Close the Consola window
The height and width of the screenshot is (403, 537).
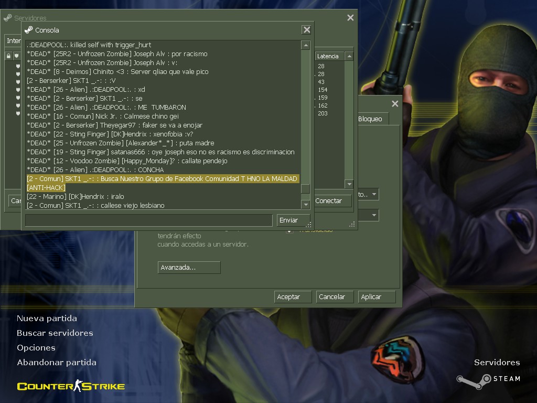306,30
